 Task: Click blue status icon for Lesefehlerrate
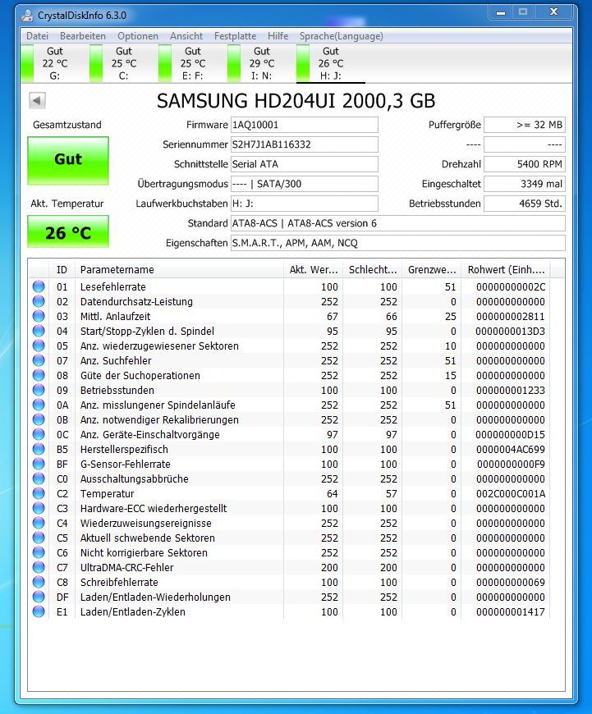pyautogui.click(x=39, y=286)
